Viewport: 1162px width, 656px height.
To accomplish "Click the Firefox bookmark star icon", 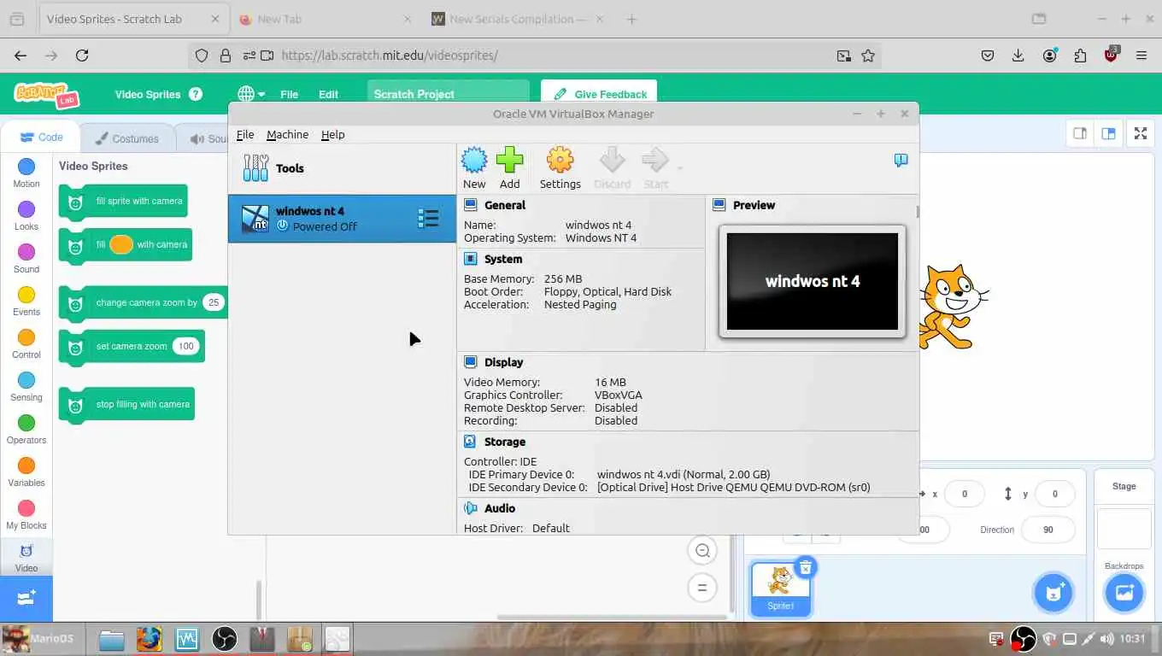I will pos(868,56).
